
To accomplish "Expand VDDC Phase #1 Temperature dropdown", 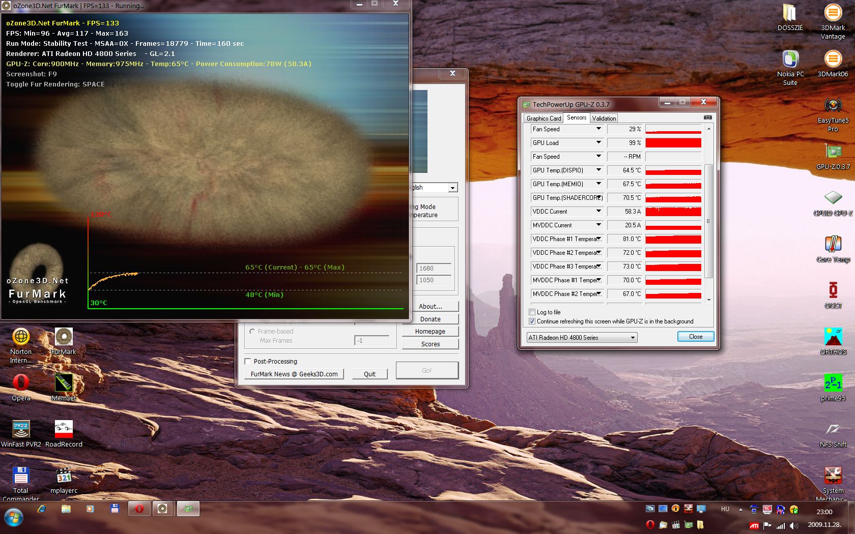I will point(599,239).
